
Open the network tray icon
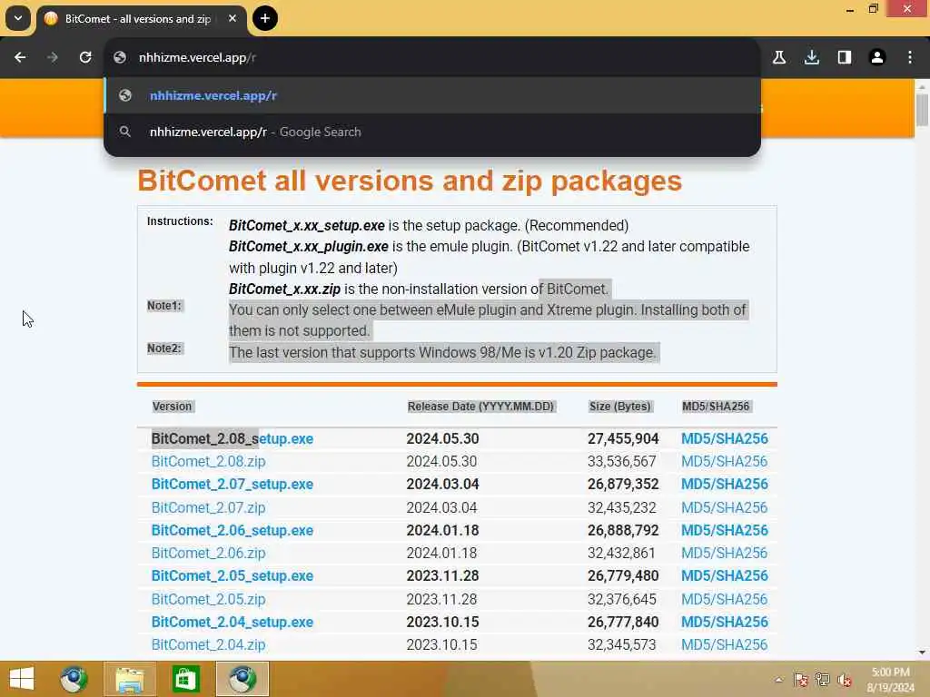tap(823, 680)
